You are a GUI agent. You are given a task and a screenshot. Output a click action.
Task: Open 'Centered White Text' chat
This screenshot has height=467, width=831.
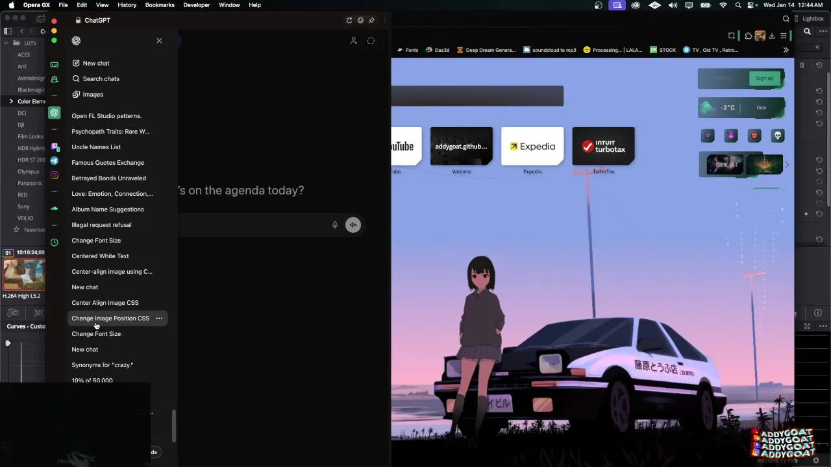tap(100, 256)
